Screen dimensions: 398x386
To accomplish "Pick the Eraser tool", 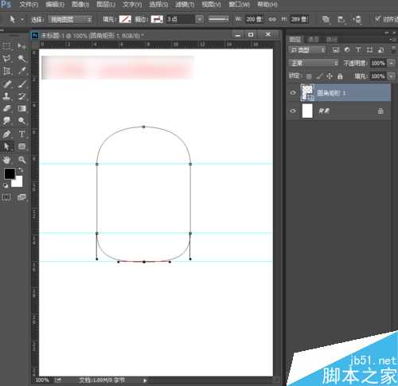I will [x=6, y=108].
